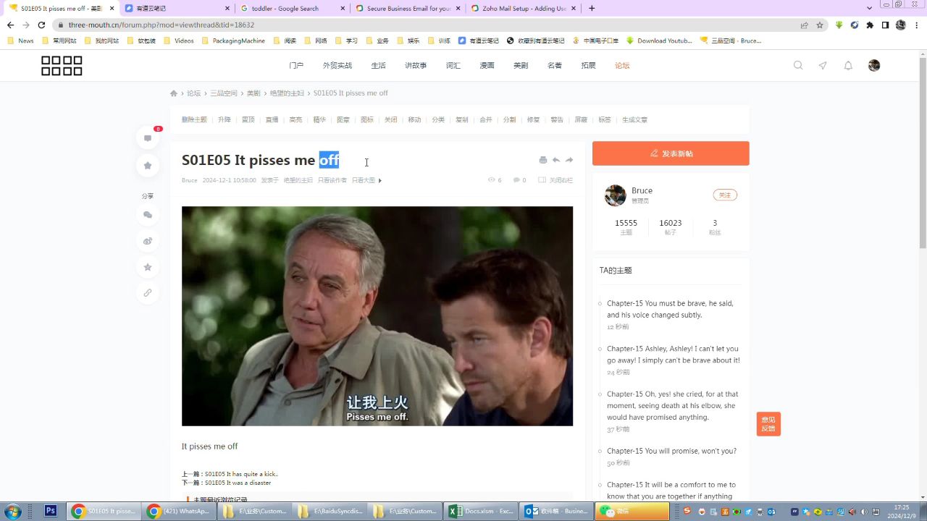Open 论坛 in the site navigation

tap(622, 66)
